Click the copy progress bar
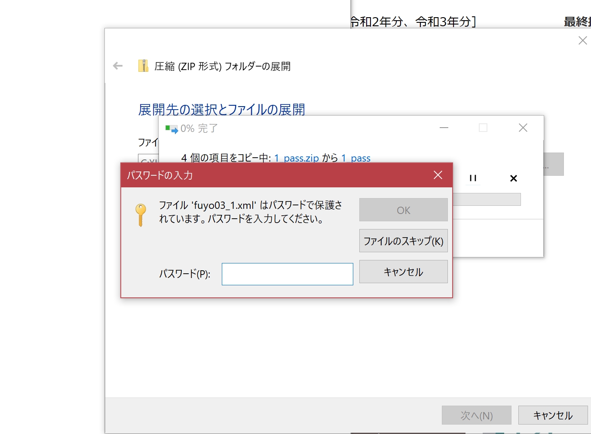The width and height of the screenshot is (591, 434). pos(487,199)
